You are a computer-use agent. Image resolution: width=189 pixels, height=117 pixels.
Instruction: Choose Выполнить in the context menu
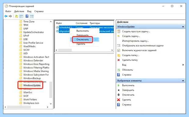click(x=83, y=31)
